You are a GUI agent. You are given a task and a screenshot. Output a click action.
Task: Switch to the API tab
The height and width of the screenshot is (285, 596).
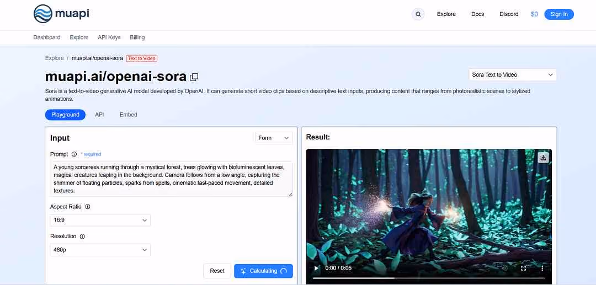tap(99, 115)
